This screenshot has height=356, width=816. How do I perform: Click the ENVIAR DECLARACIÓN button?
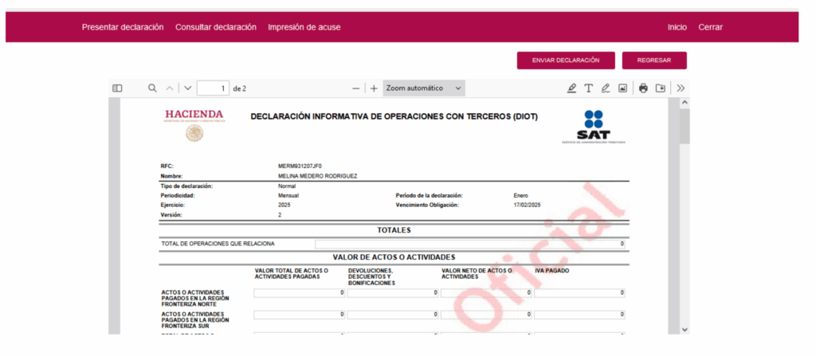click(x=566, y=61)
